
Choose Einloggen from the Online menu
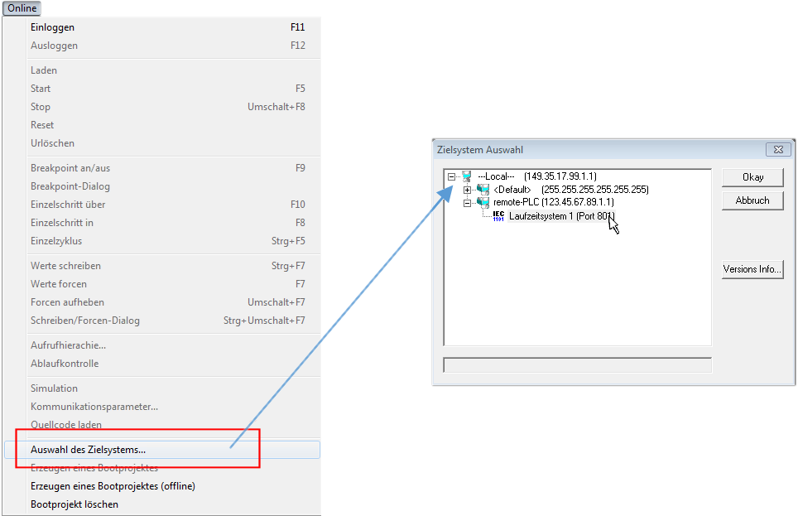[x=52, y=27]
